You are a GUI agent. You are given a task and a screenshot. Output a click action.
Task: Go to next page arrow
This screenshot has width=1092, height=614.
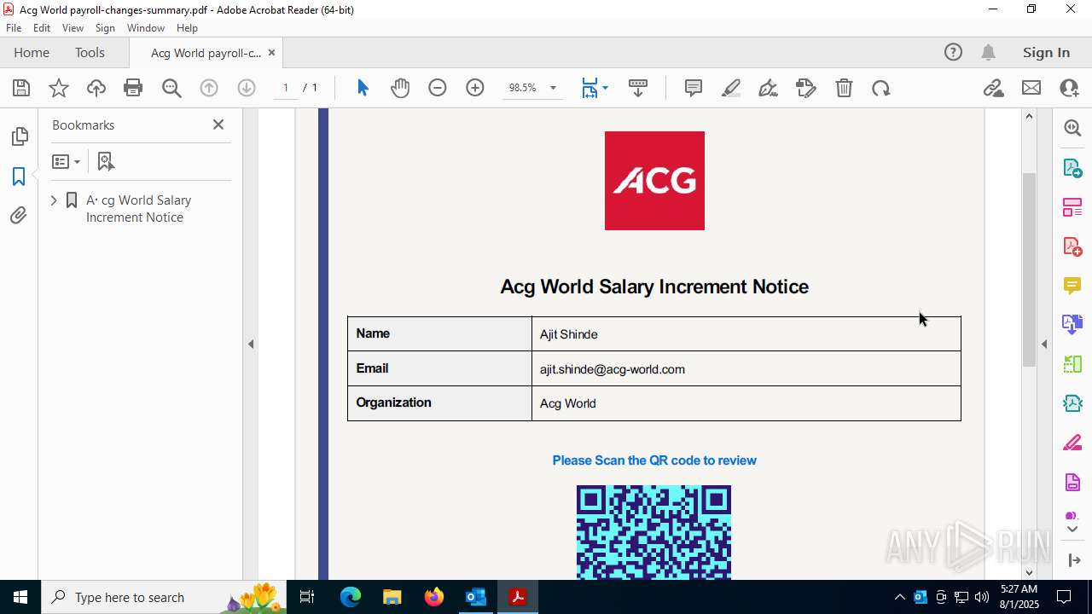pyautogui.click(x=247, y=88)
